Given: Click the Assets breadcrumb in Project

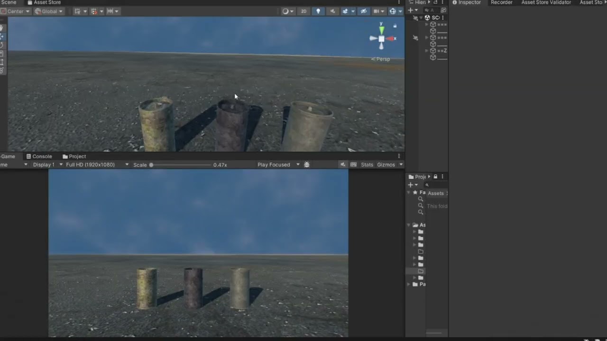Looking at the screenshot, I should coord(436,193).
